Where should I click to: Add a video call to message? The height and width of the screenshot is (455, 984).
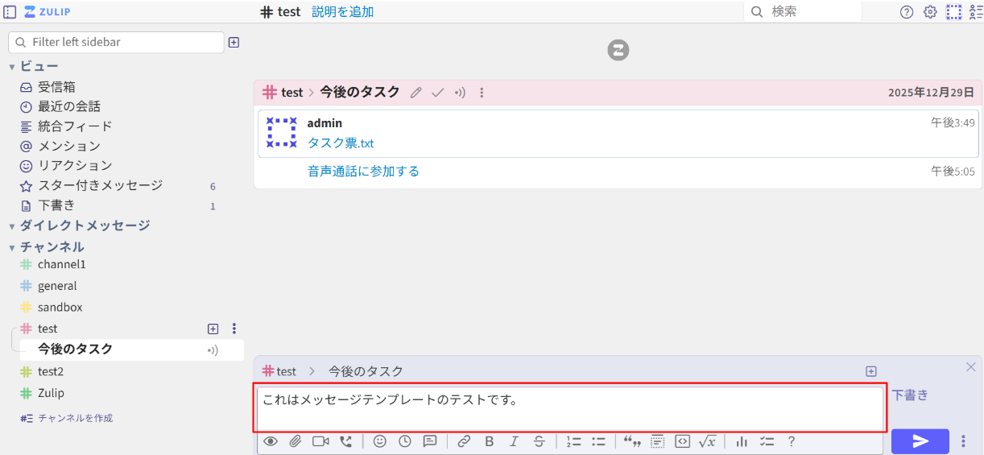point(320,441)
